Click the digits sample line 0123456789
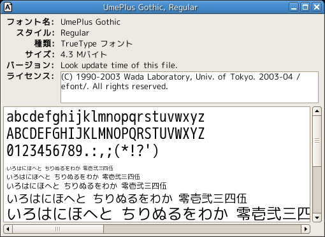 (x=83, y=150)
